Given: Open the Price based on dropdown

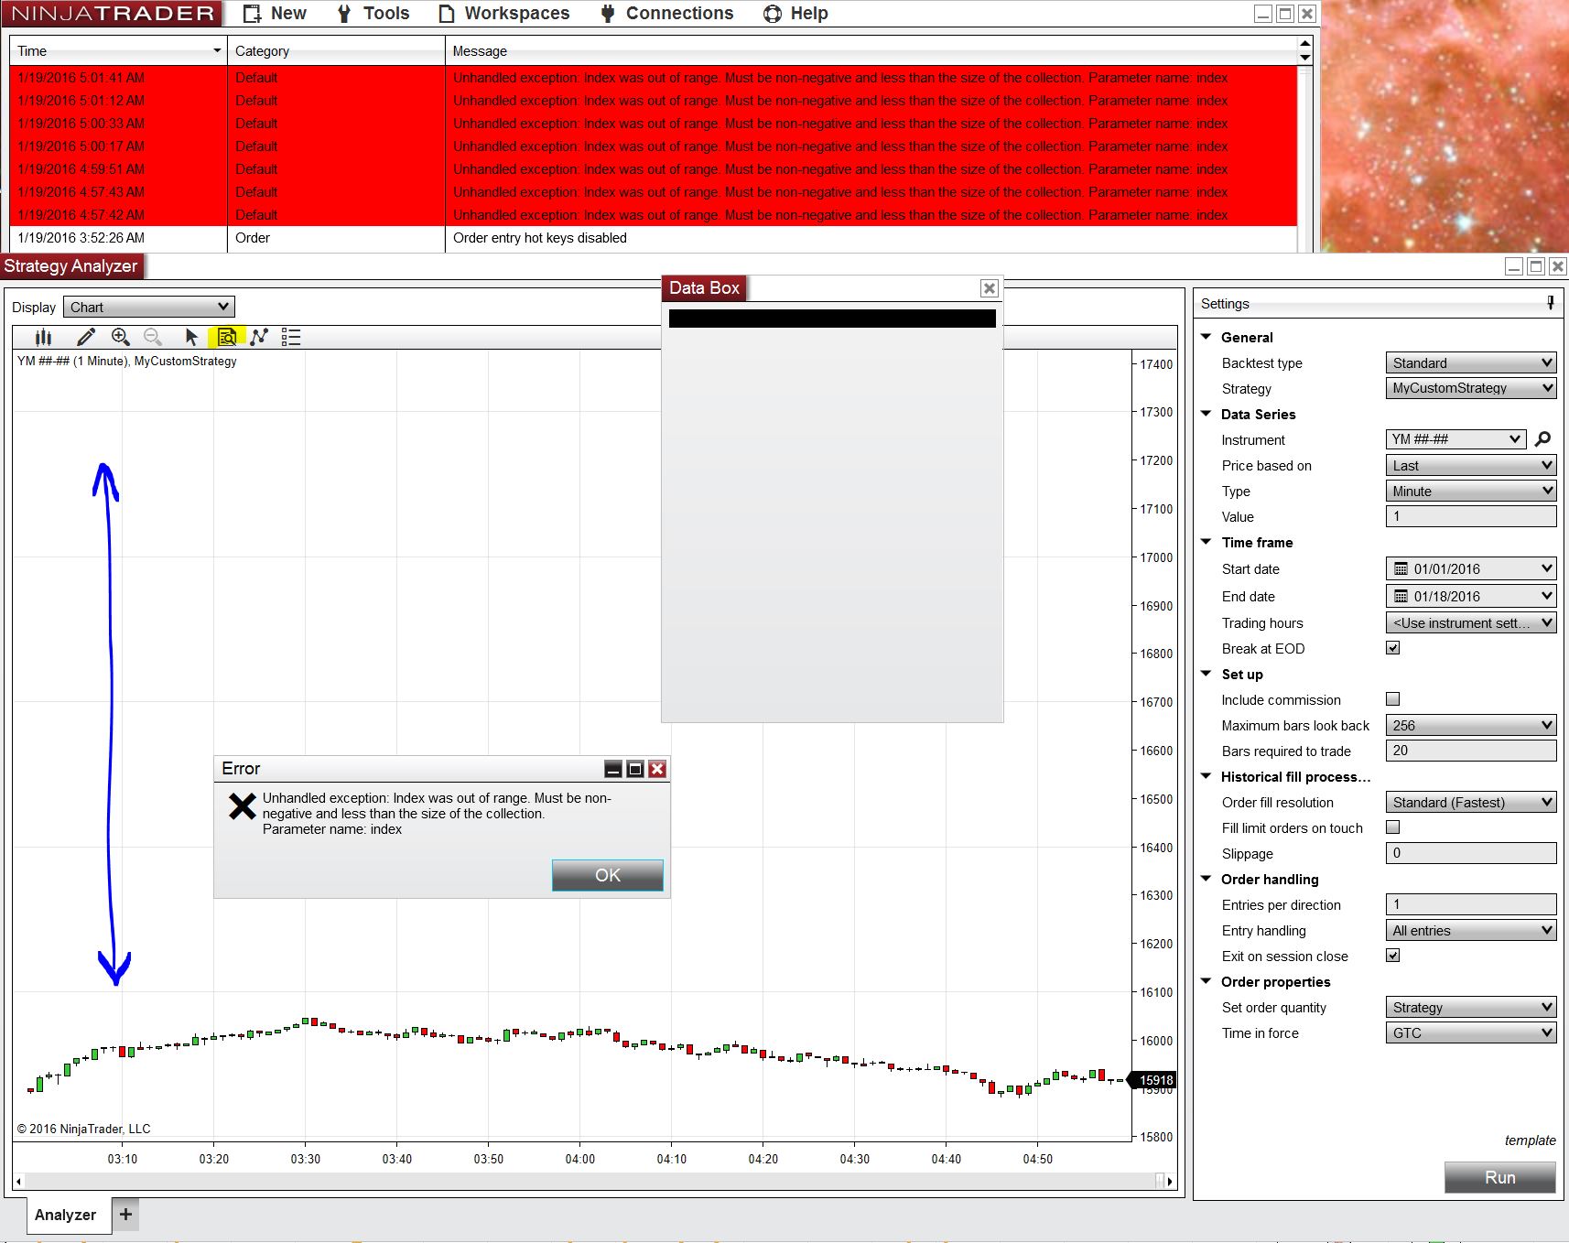Looking at the screenshot, I should point(1471,465).
